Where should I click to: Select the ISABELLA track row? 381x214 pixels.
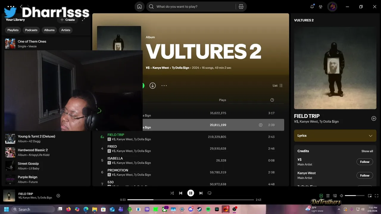pos(190,160)
